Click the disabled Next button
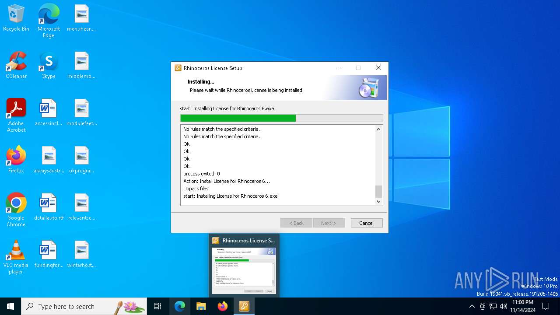 pos(329,223)
